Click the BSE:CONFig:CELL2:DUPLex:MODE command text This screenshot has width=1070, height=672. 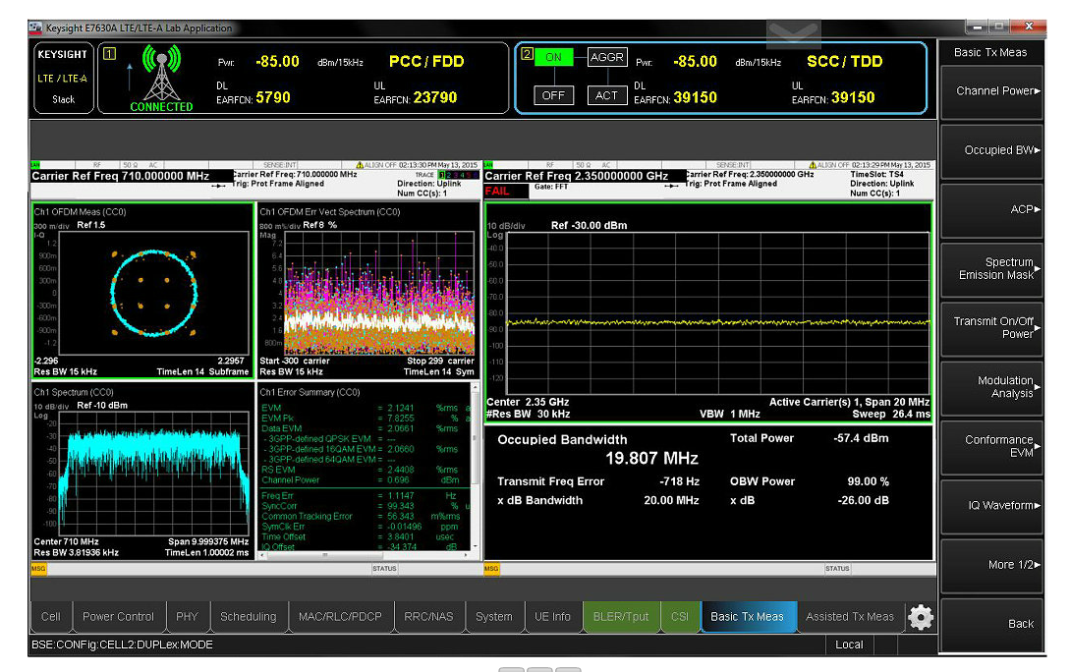[x=123, y=644]
